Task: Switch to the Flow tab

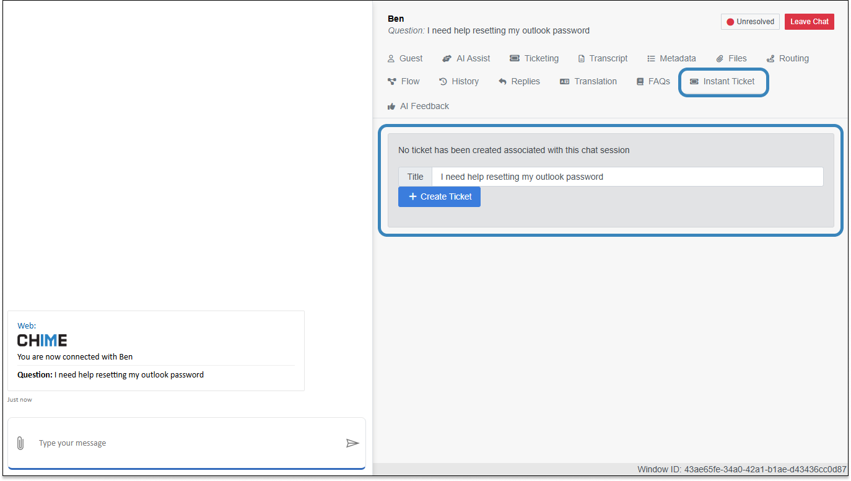Action: (x=404, y=81)
